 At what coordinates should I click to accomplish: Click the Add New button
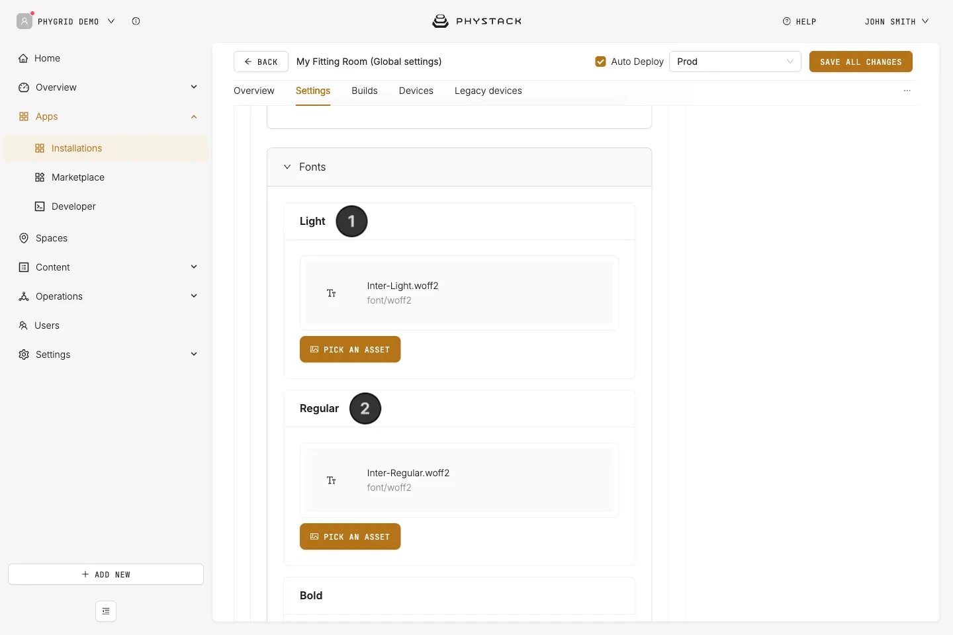point(106,574)
